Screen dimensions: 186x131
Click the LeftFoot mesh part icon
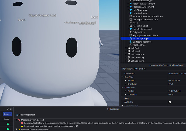pos(129,48)
